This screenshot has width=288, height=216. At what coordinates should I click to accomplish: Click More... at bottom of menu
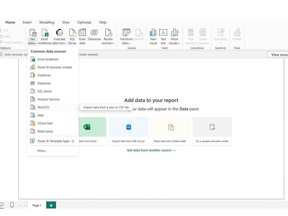pyautogui.click(x=53, y=151)
